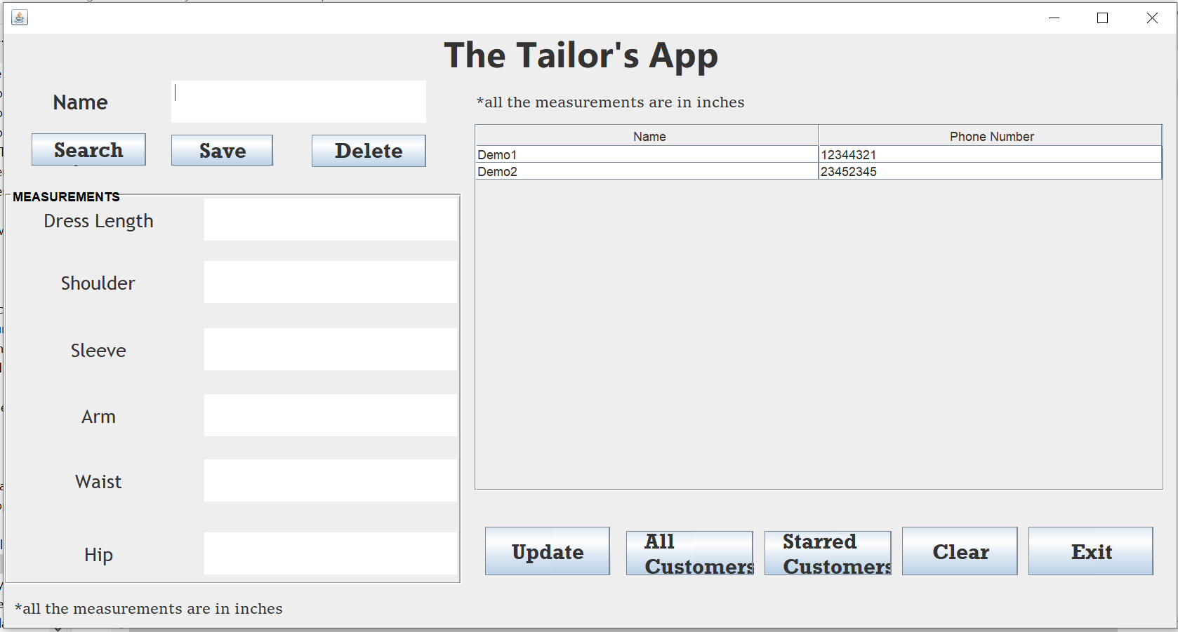Click into the Name input field
1178x632 pixels.
298,102
